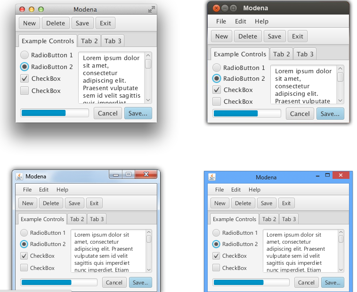Click the scroll up arrow in Ubuntu window text area
The image size is (357, 292).
point(341,68)
